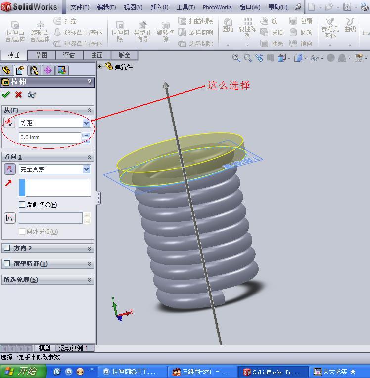Open the DisplayManager render tab icon

click(62, 70)
